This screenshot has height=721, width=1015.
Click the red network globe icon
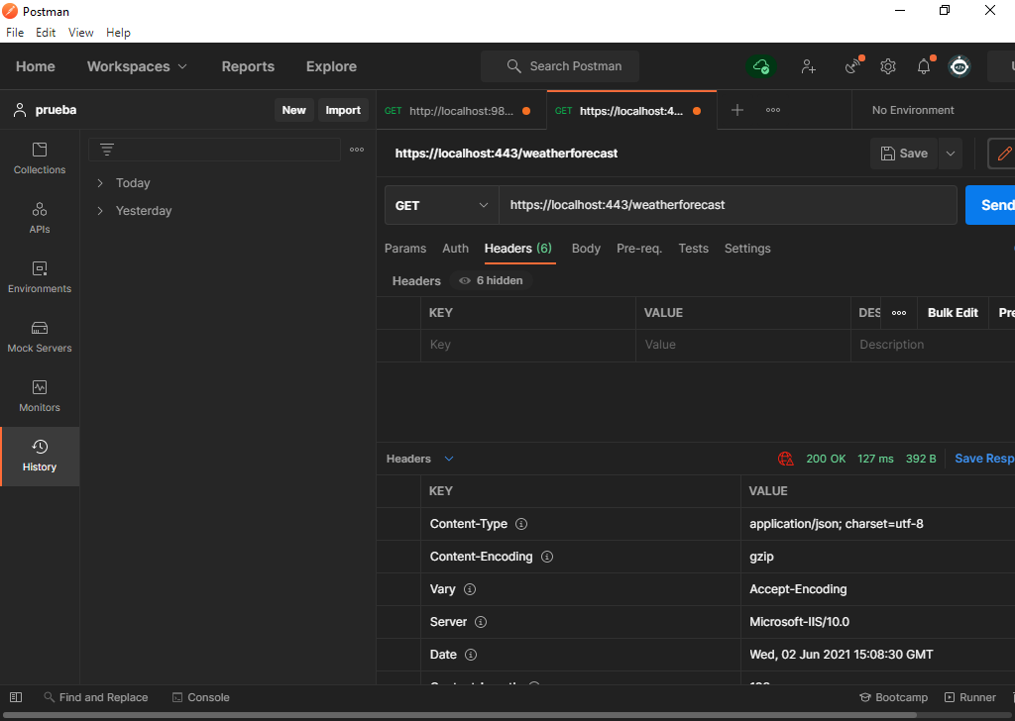pyautogui.click(x=786, y=459)
